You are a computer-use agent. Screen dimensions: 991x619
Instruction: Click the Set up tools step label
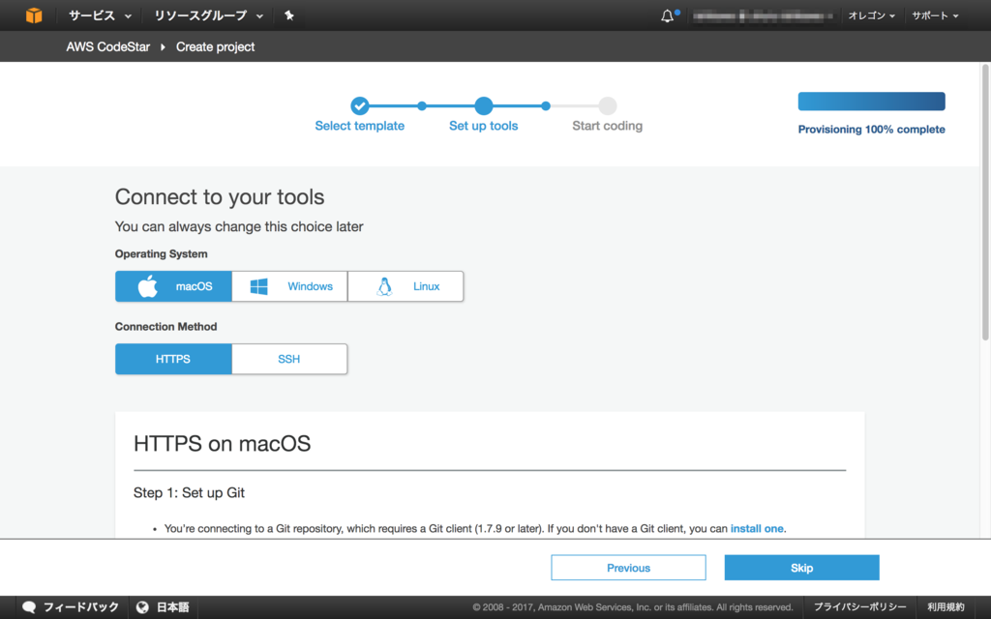(x=484, y=126)
